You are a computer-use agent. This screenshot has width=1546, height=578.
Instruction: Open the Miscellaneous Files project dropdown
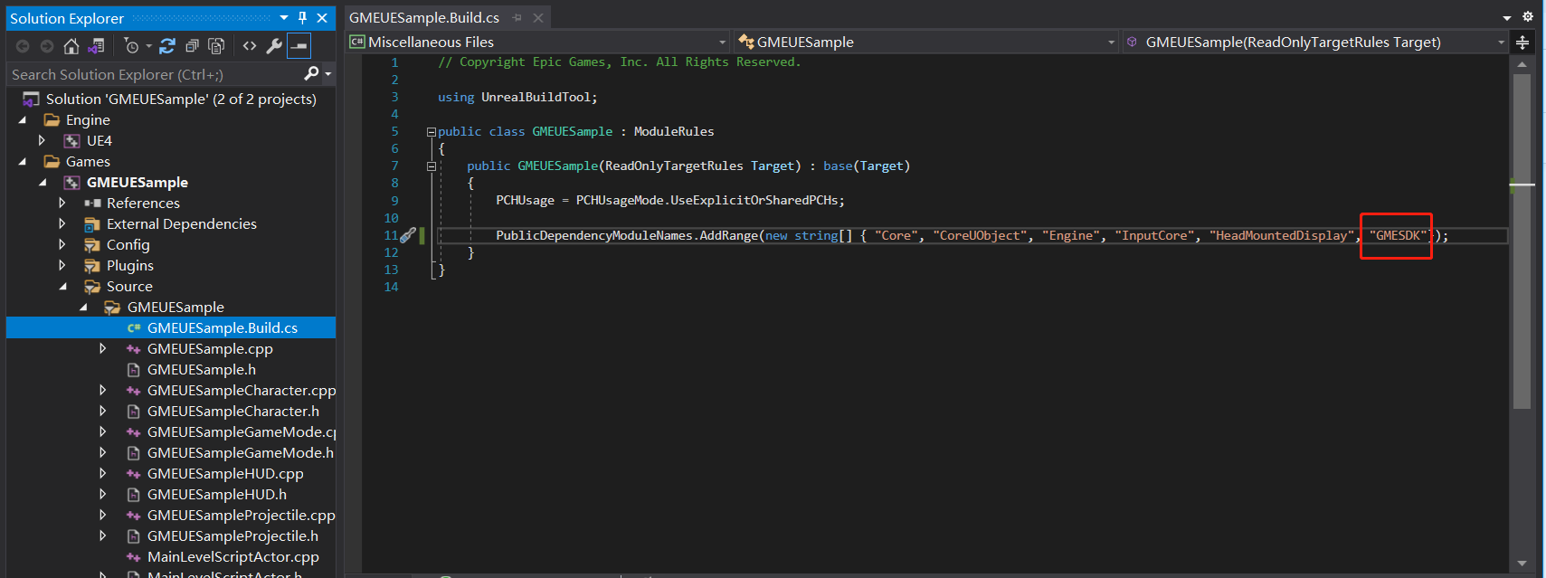(x=722, y=43)
